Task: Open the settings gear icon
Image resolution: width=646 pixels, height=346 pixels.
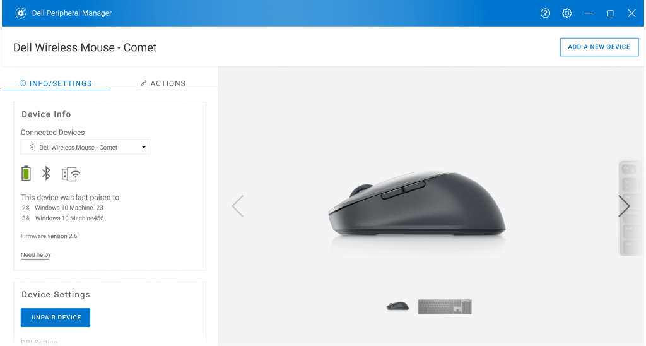Action: (567, 13)
